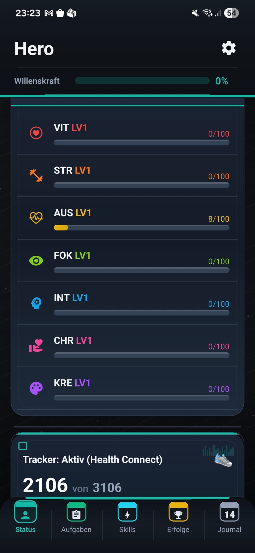Screen dimensions: 255x553
Task: Tap the sneaker icon in the tracker card
Action: coord(223,460)
